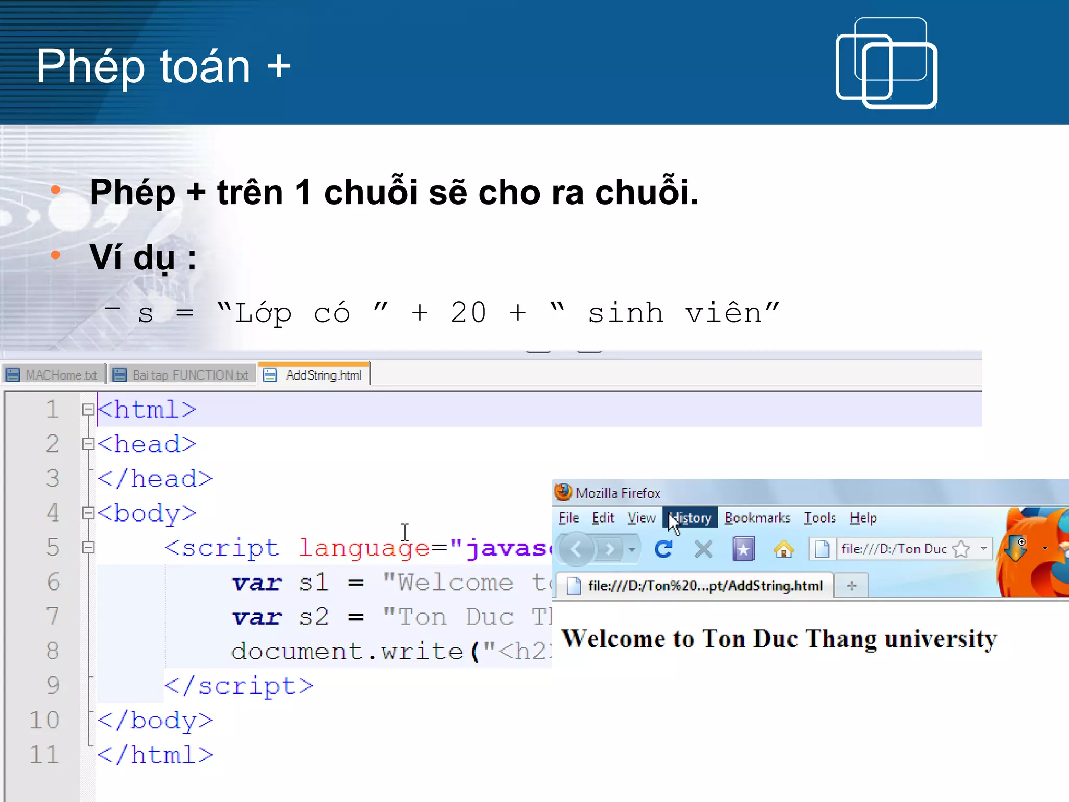Click the bookmarks star toolbar icon
This screenshot has height=802, width=1069.
point(743,549)
